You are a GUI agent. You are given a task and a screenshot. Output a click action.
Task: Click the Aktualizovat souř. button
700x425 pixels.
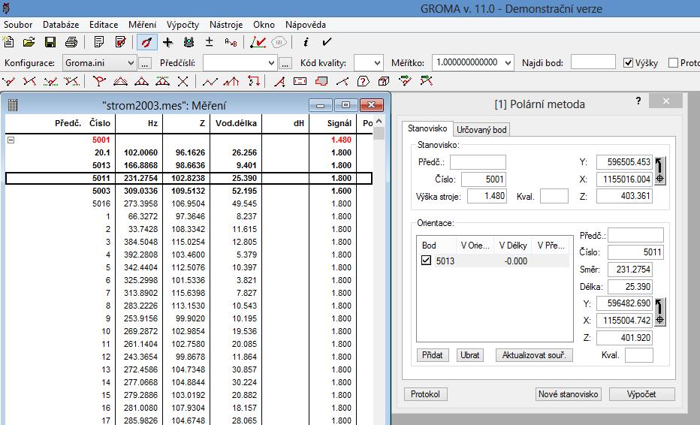pyautogui.click(x=534, y=355)
